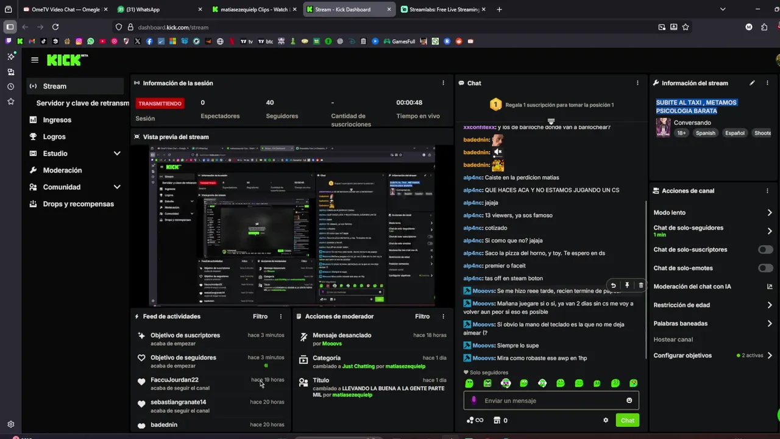Open Chat de solo-seguidores settings
The height and width of the screenshot is (439, 780).
(712, 230)
